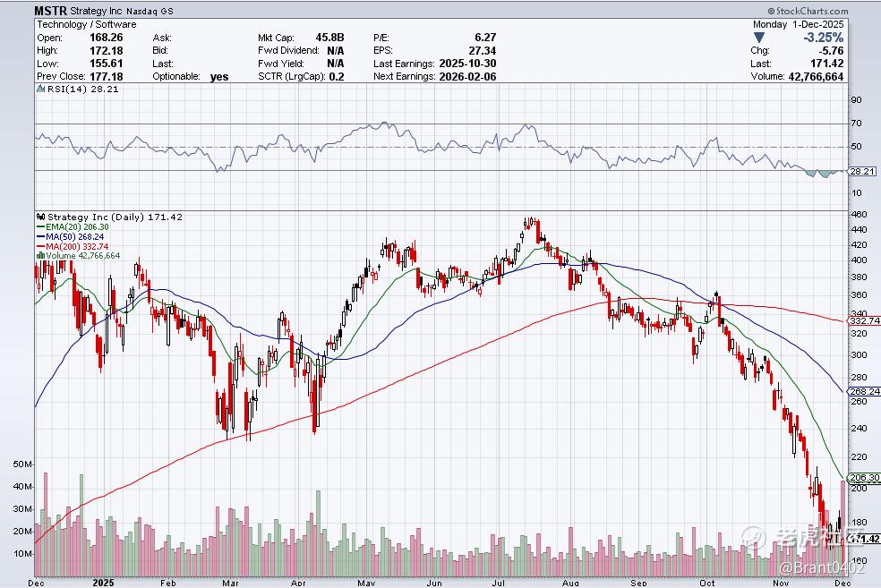Viewport: 881px width, 588px height.
Task: Click the Apr label on the time axis
Action: (298, 583)
